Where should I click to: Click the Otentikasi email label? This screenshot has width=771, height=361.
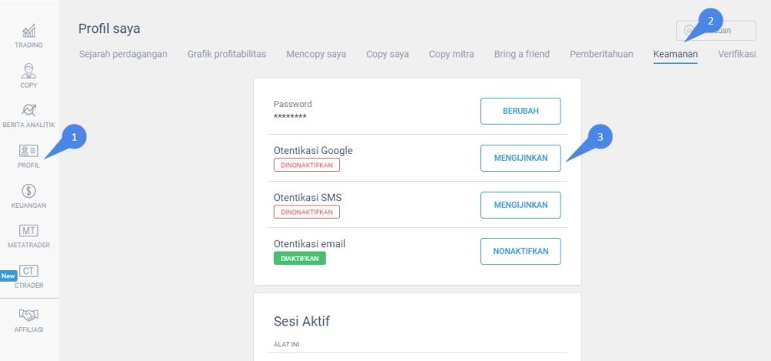(309, 243)
